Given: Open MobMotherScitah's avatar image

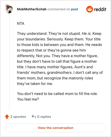Looking at the screenshot, I should click(9, 9).
